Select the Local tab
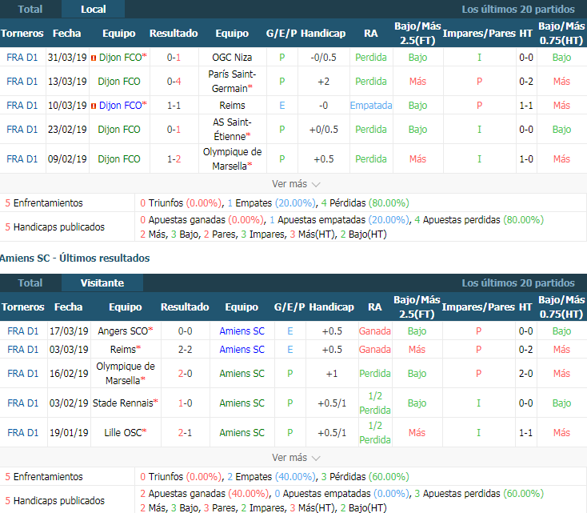Viewport: 587px width, 513px height. click(x=94, y=9)
